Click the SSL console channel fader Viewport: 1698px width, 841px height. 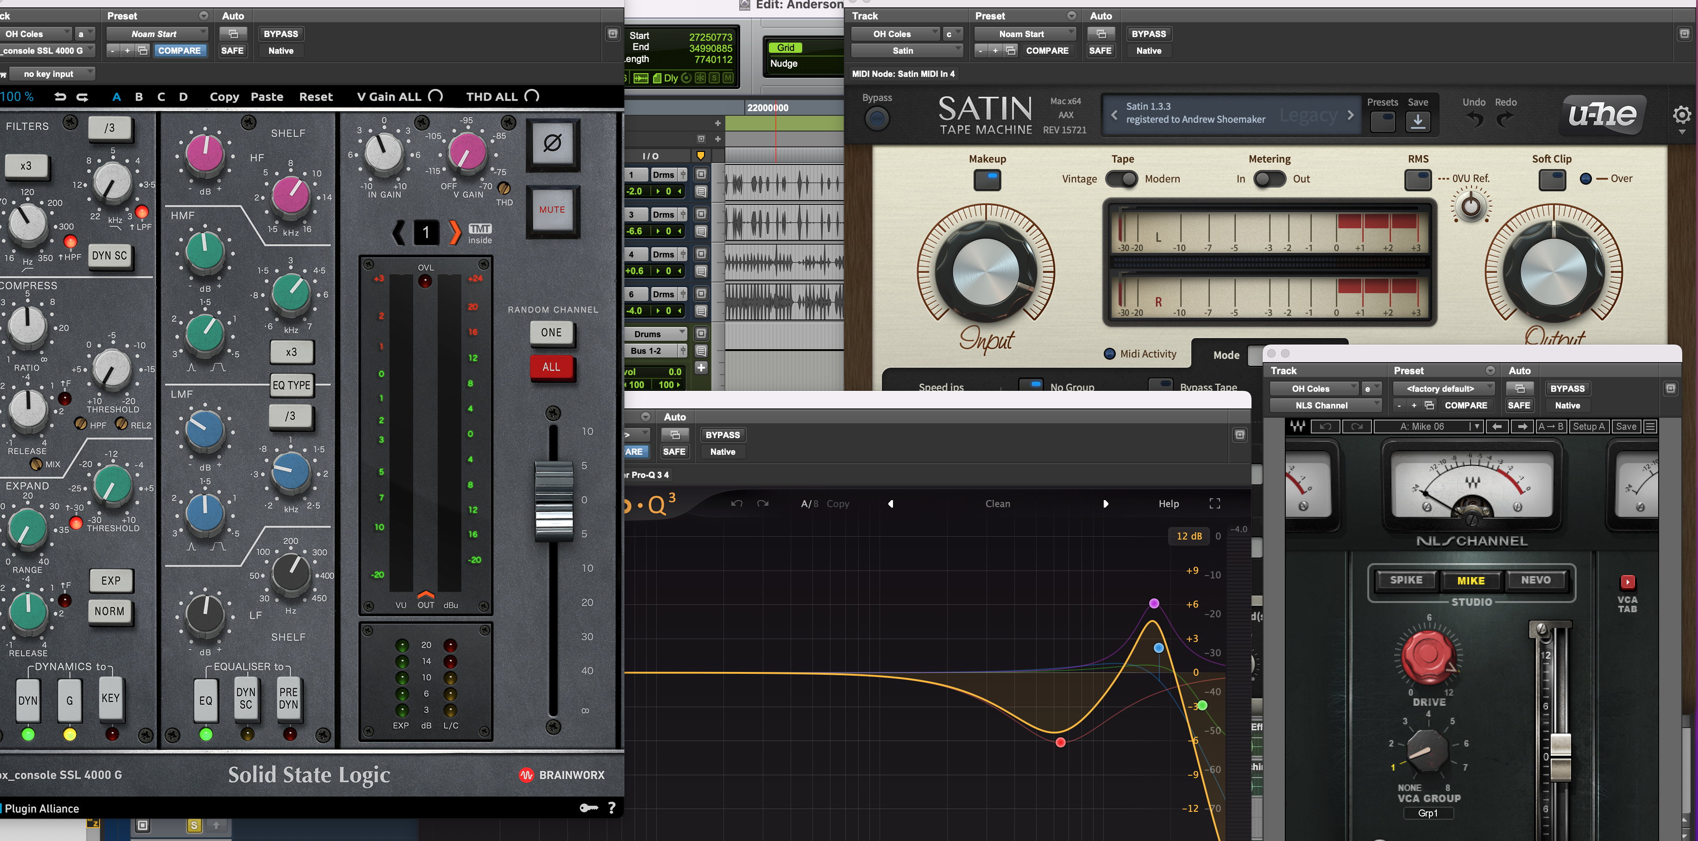pyautogui.click(x=553, y=501)
